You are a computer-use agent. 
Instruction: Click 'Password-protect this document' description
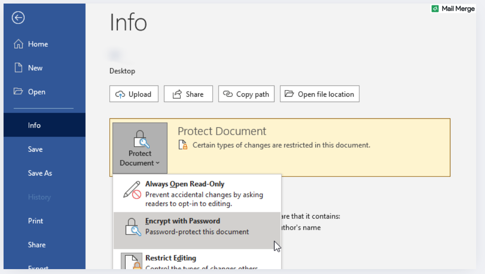(x=197, y=232)
